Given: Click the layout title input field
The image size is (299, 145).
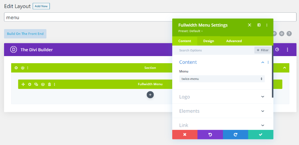Looking at the screenshot, I should tap(150, 17).
